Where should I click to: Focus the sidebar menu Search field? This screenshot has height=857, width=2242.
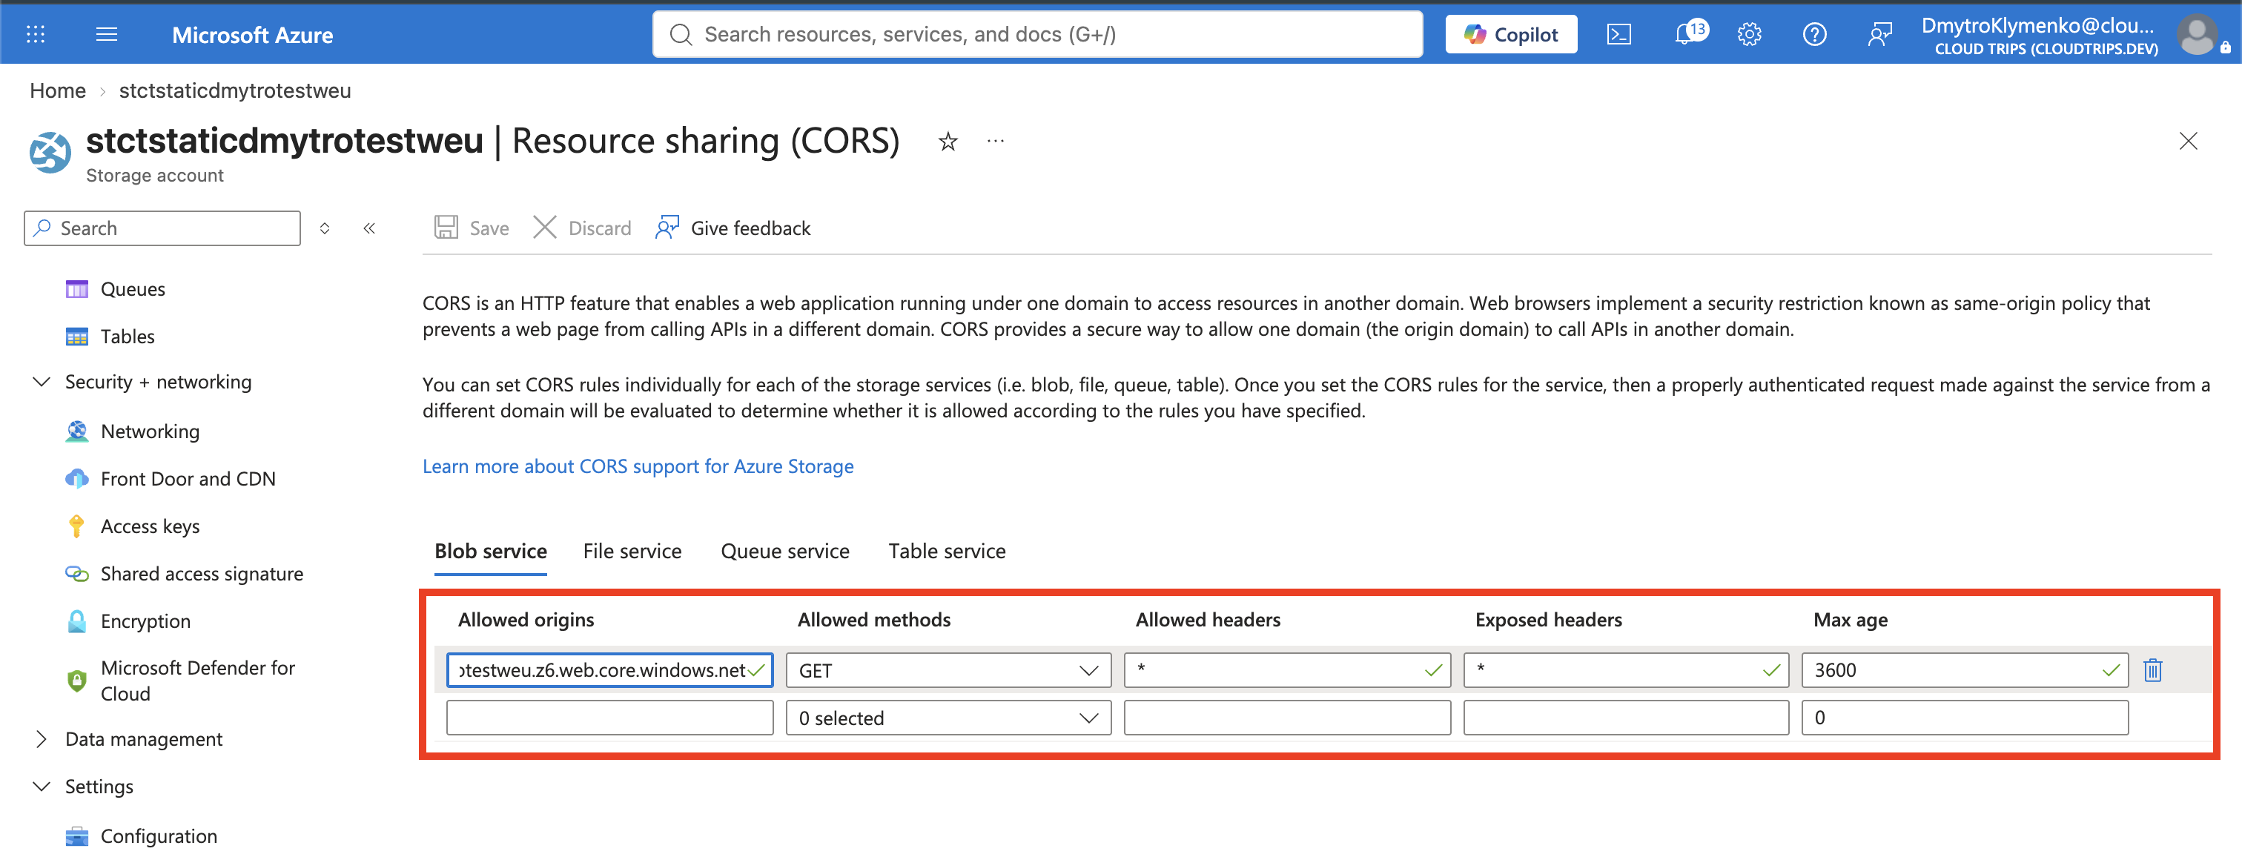(x=163, y=228)
